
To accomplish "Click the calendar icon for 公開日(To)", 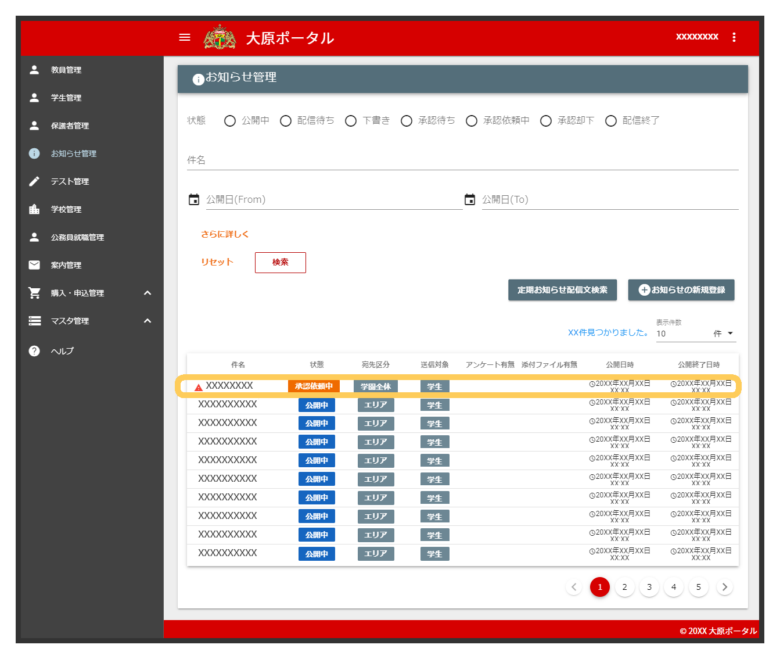I will point(470,199).
